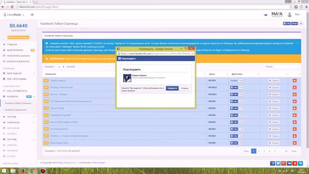Click Like button in the last table row
This screenshot has height=174, width=309.
pyautogui.click(x=234, y=143)
